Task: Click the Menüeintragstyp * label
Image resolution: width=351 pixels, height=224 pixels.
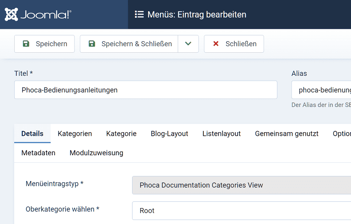Action: point(55,184)
